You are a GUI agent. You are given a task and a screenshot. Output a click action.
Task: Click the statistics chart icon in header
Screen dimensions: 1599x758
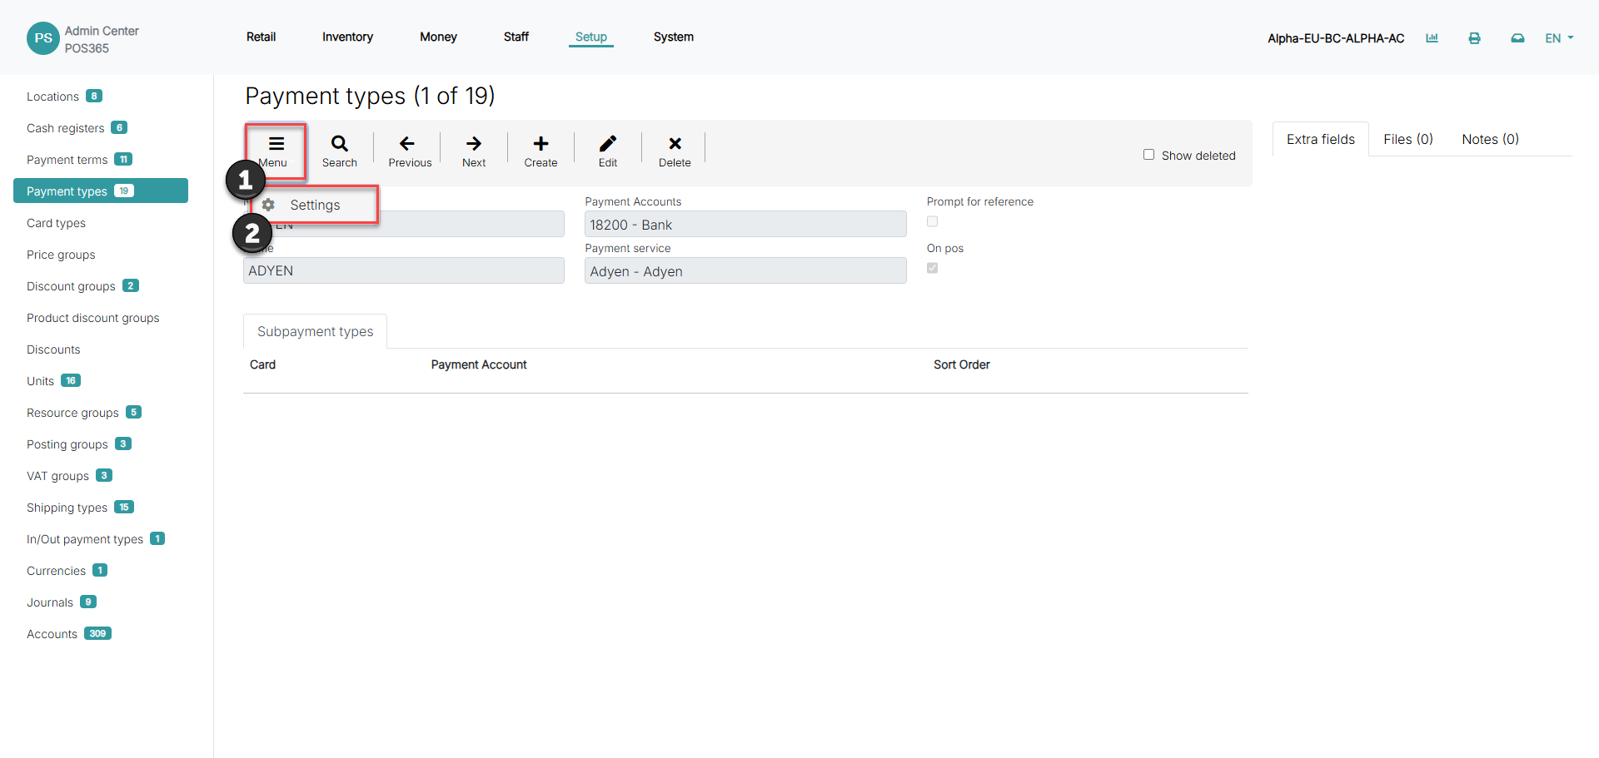1432,38
